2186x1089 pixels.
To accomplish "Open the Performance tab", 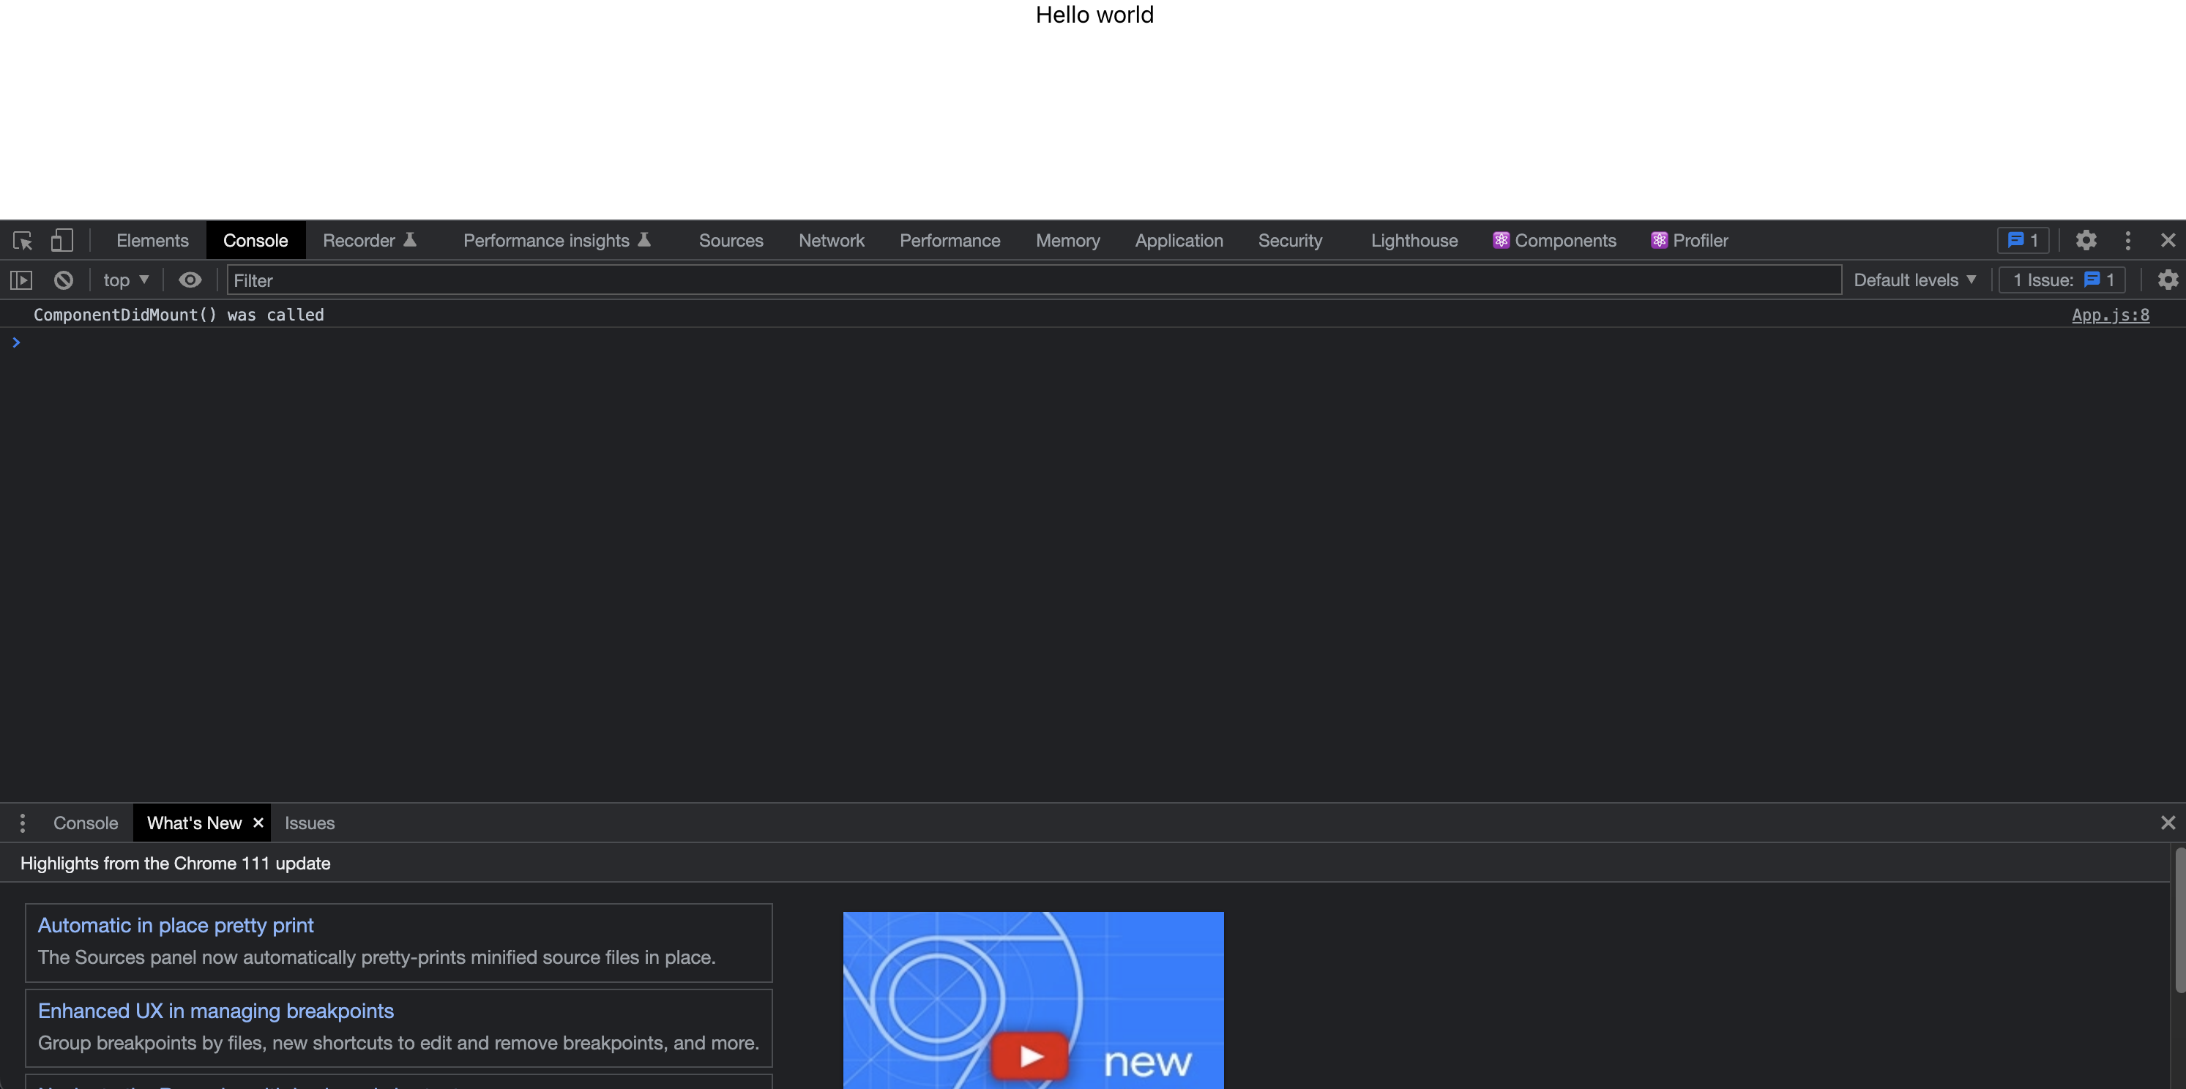I will click(950, 241).
